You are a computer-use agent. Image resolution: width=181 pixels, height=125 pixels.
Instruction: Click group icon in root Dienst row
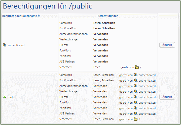pyautogui.click(x=136, y=97)
